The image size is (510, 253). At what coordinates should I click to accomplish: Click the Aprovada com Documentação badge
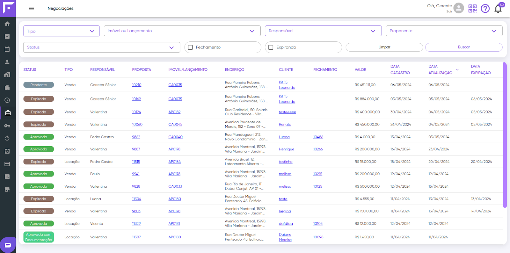pos(39,237)
